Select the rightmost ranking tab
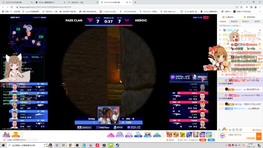 257,21
